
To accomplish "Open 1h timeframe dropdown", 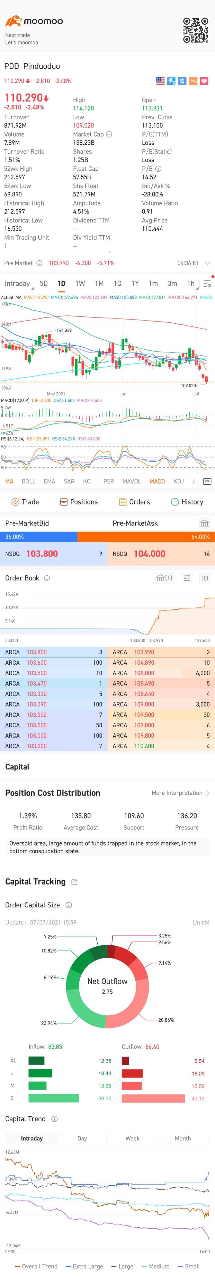I will tap(192, 284).
